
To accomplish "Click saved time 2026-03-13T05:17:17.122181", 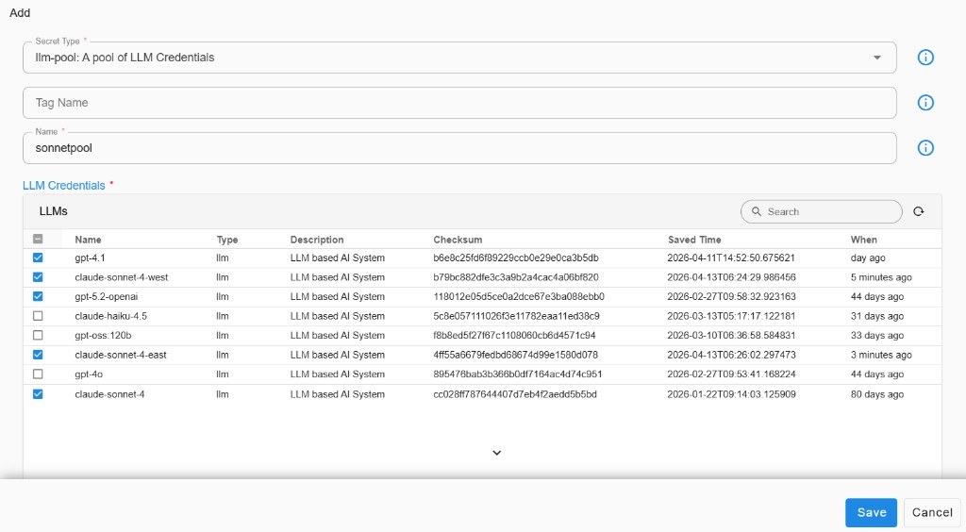I will point(731,316).
